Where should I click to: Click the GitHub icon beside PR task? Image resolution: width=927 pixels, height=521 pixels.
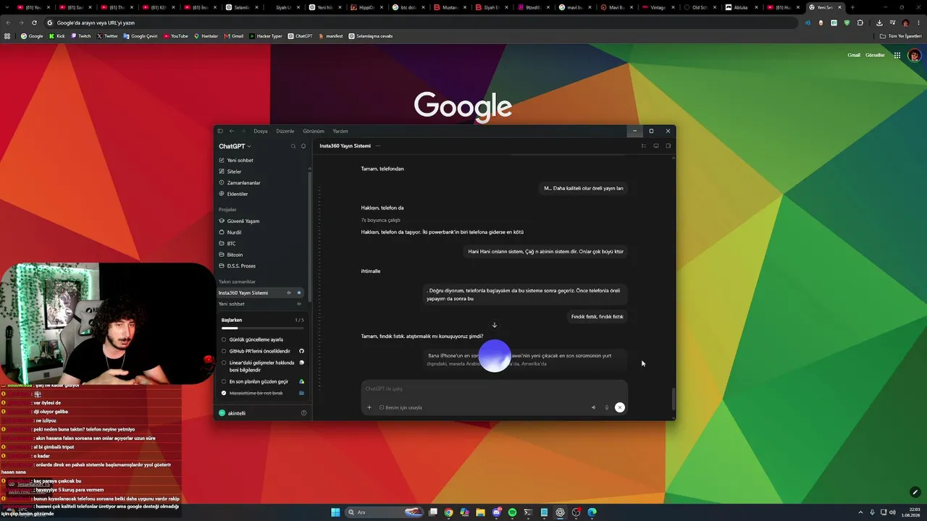301,351
